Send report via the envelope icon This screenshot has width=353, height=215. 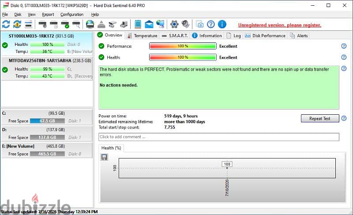coord(149,24)
